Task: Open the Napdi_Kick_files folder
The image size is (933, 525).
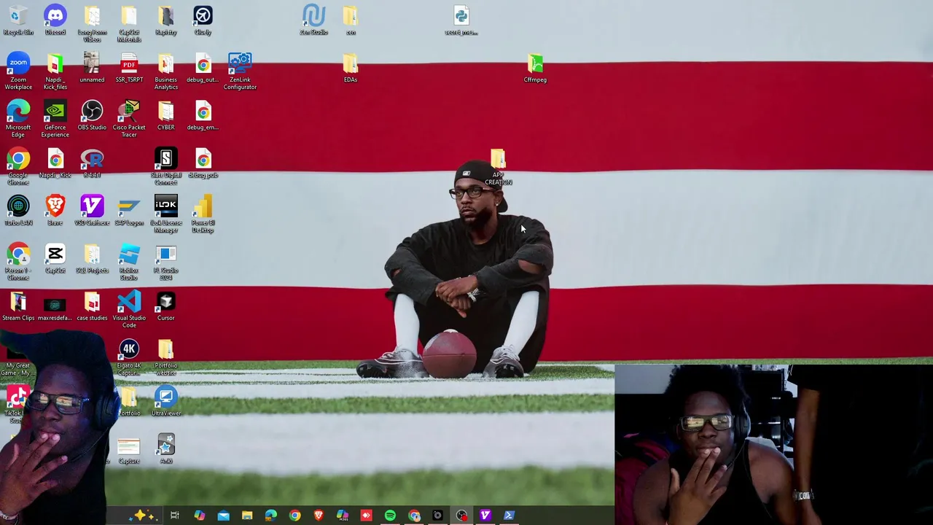Action: (55, 71)
